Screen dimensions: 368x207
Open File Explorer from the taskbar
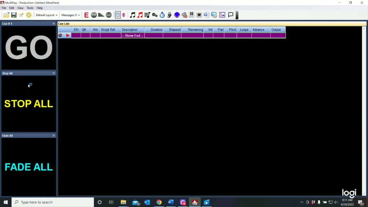pyautogui.click(x=123, y=202)
